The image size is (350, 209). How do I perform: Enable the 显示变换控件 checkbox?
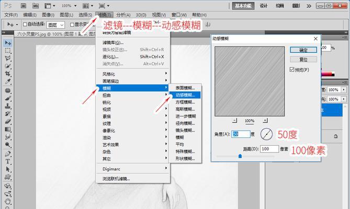click(72, 24)
